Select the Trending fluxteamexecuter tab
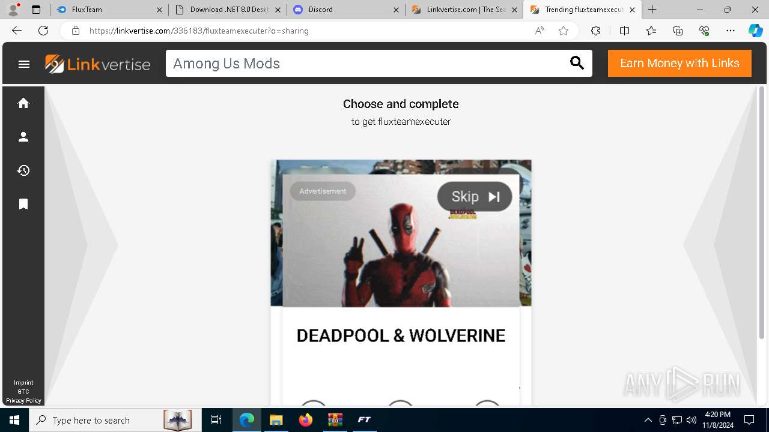769x432 pixels. pyautogui.click(x=582, y=10)
